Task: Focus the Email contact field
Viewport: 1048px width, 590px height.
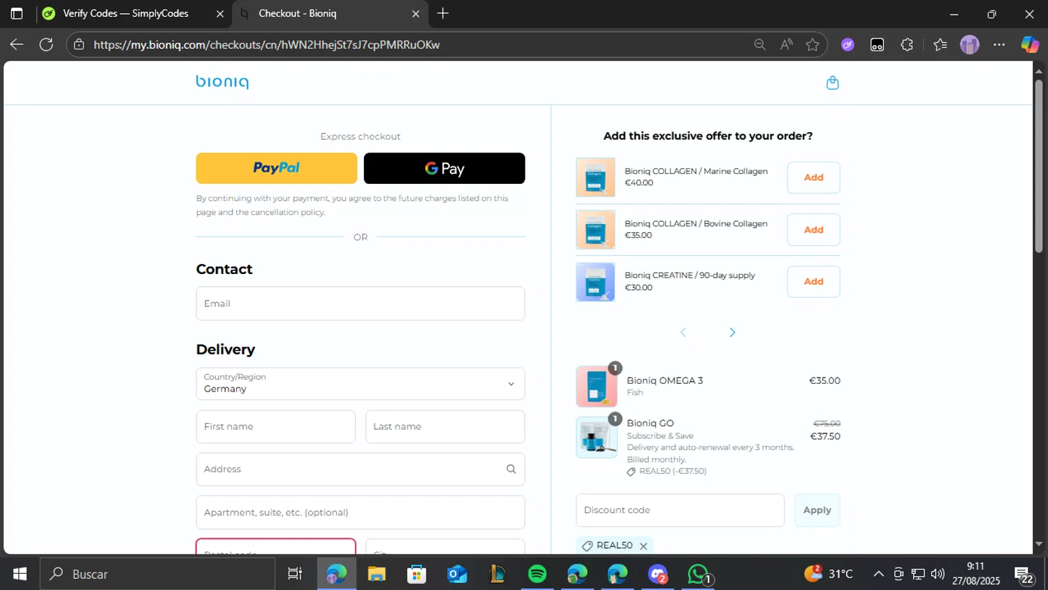Action: (x=361, y=303)
